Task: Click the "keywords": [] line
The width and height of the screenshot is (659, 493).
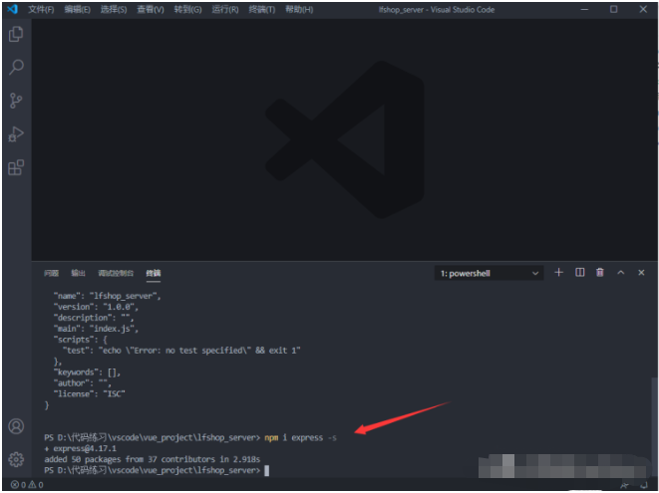Action: 87,372
